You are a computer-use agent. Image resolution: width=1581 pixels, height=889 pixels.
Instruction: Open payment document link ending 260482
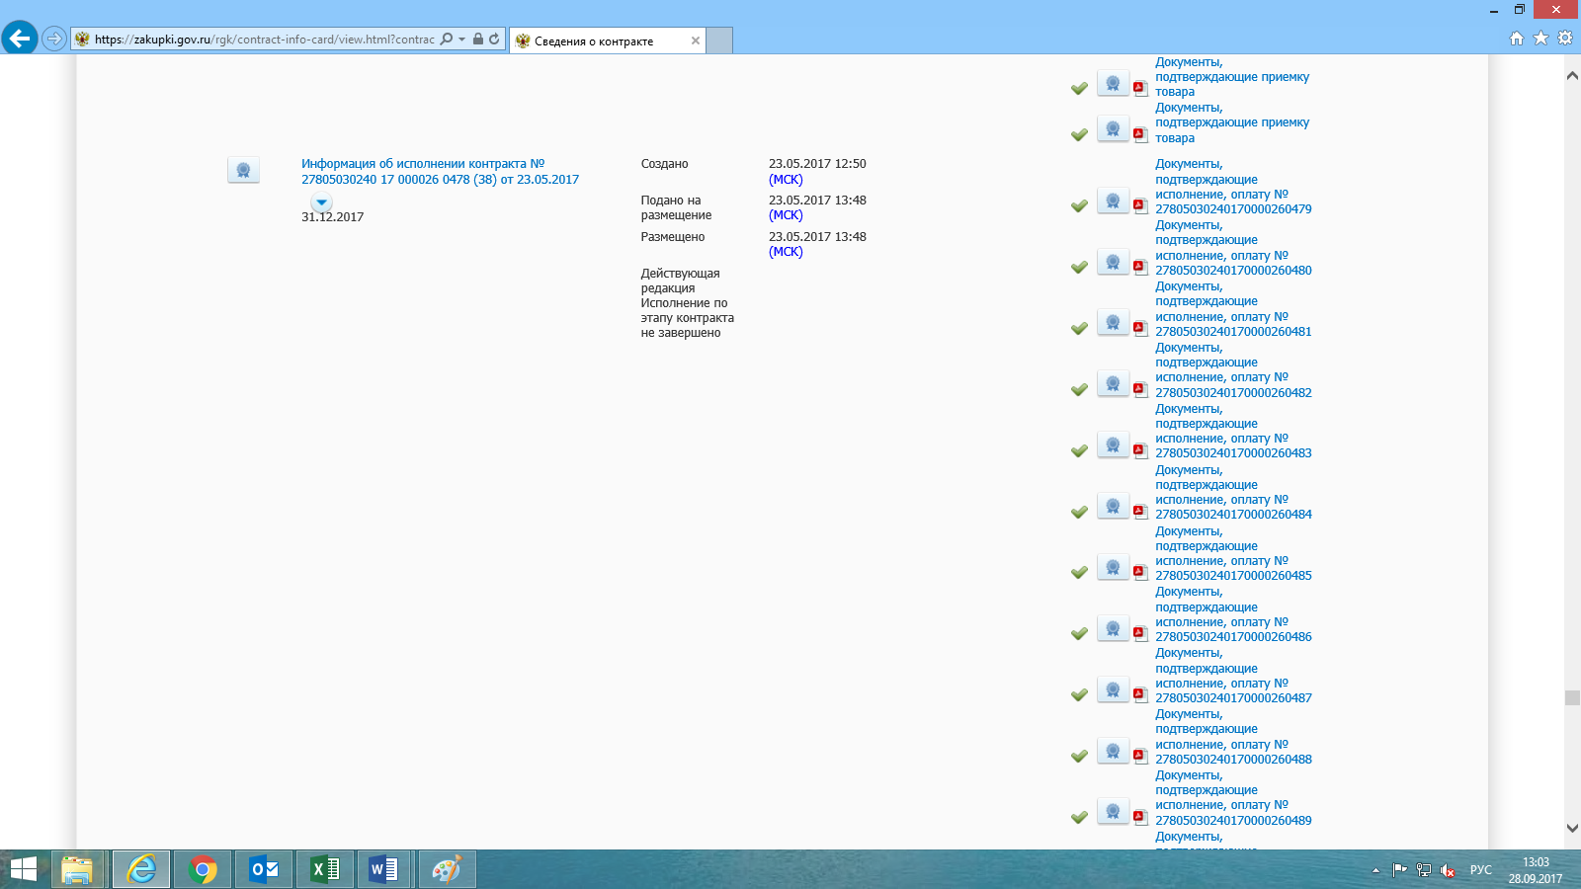coord(1233,370)
